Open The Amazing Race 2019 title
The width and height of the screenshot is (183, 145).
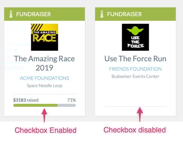(45, 63)
